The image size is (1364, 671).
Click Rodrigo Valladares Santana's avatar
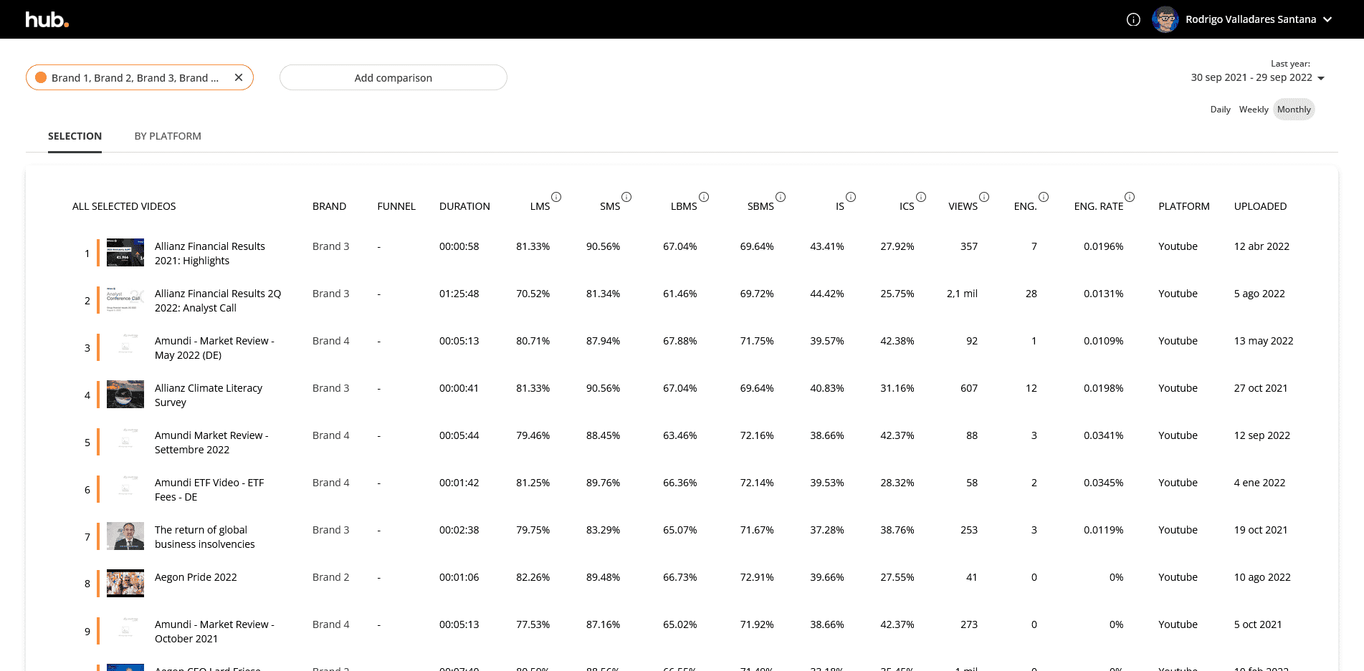[x=1165, y=19]
